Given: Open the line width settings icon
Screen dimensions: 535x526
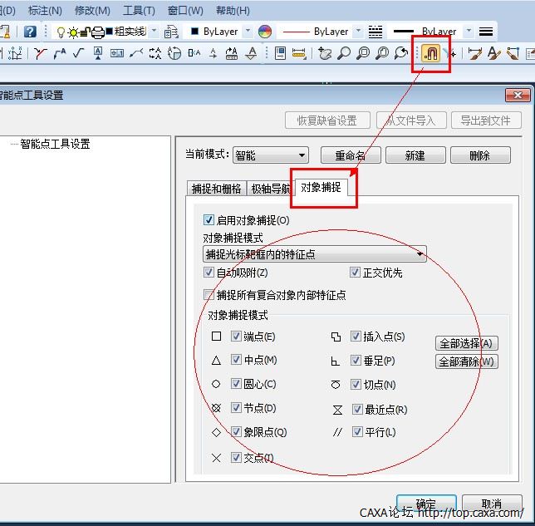Looking at the screenshot, I should pyautogui.click(x=486, y=32).
